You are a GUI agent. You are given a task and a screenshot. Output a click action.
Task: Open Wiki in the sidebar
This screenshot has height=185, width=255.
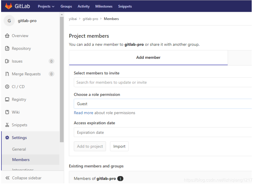tap(16, 112)
